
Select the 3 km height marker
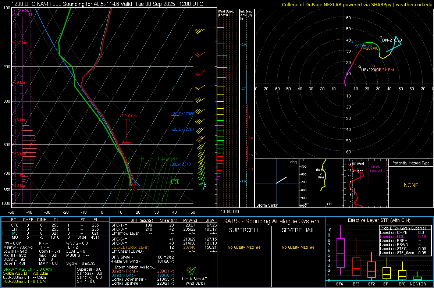tap(21, 154)
